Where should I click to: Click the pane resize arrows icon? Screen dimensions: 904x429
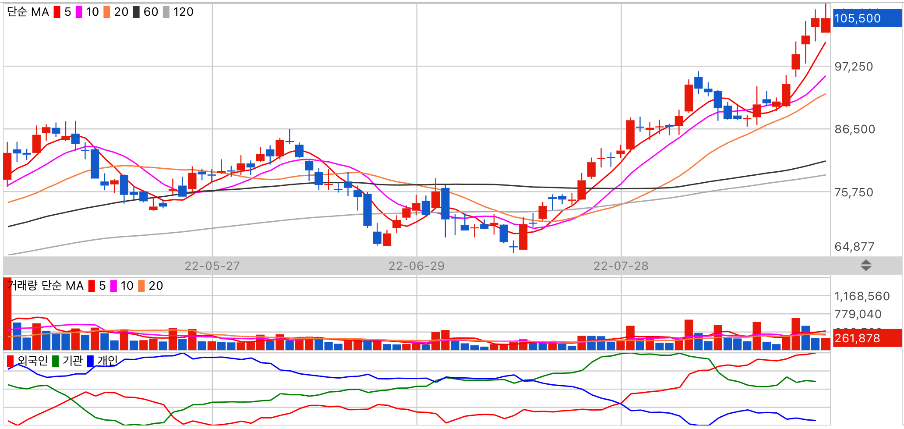866,266
